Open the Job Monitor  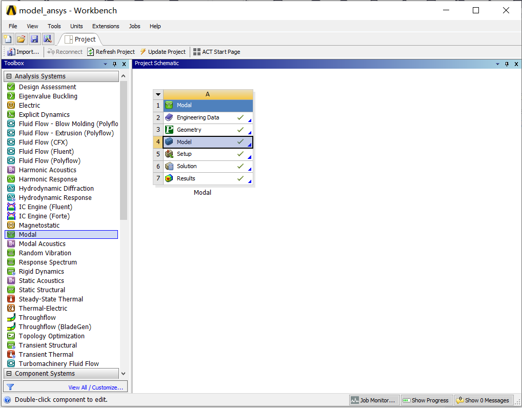tap(374, 400)
